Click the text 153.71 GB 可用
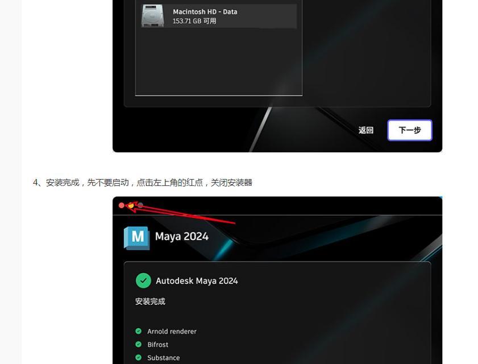 point(194,21)
